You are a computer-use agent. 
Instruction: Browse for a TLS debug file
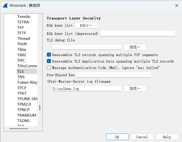point(135,47)
